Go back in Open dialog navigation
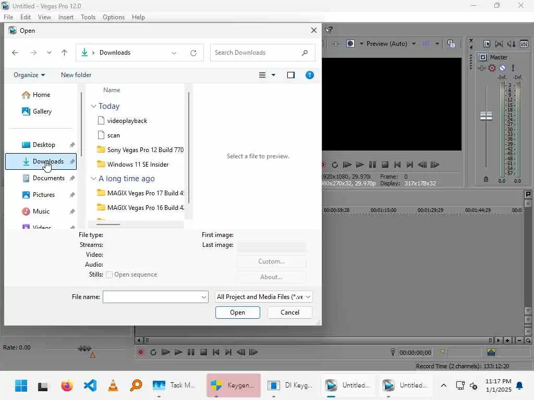Viewport: 534px width, 400px height. coord(15,53)
